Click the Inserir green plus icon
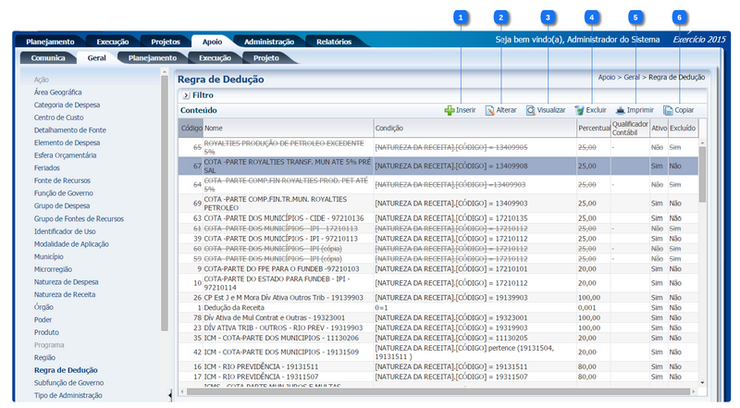 tap(450, 110)
